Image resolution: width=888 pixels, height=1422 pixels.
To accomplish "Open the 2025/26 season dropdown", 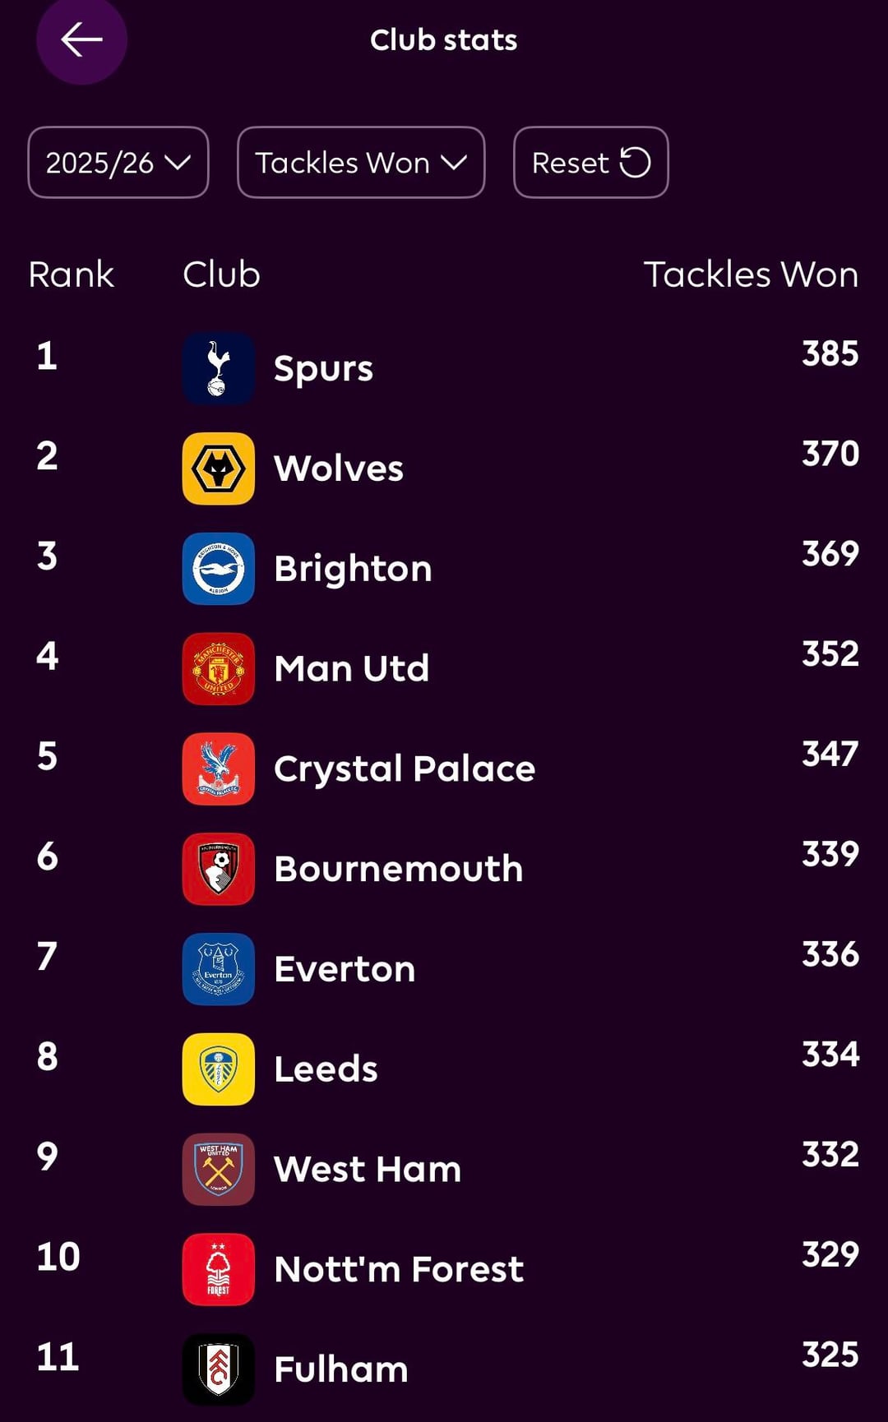I will [118, 163].
